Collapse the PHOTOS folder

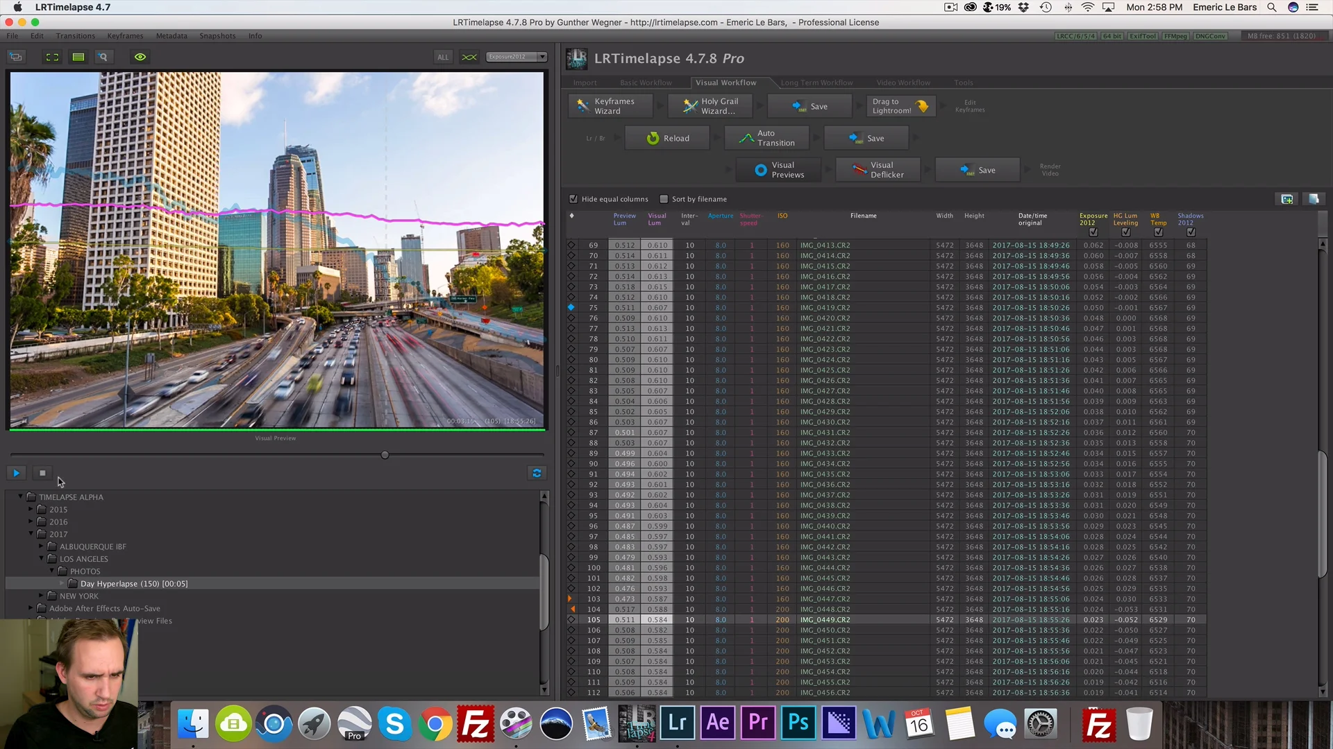point(51,571)
